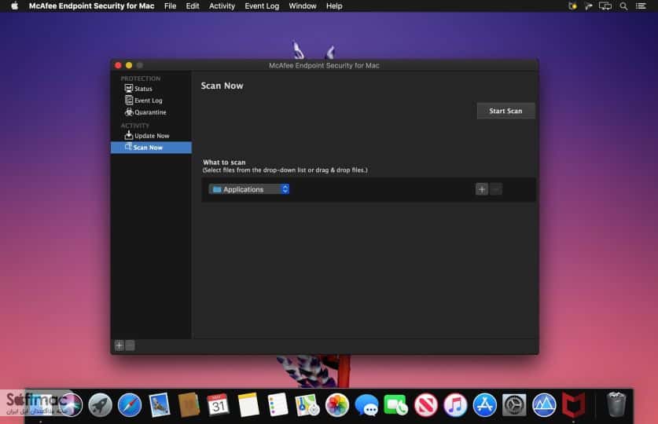
Task: Open Messages from the Dock
Action: (366, 405)
